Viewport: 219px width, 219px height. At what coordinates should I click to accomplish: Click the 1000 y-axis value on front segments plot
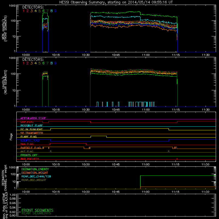coord(12,6)
